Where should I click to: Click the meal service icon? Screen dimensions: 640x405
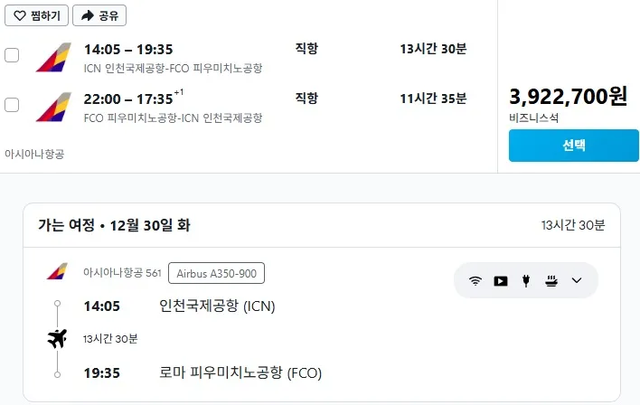pos(551,280)
